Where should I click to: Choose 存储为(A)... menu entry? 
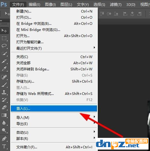(x=54, y=81)
